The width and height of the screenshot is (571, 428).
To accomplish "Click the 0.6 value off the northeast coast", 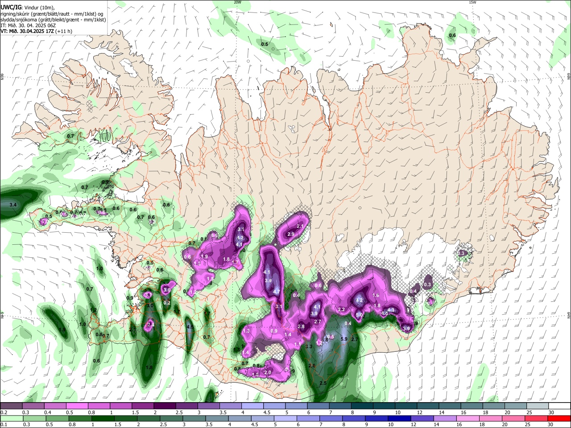I will 452,36.
